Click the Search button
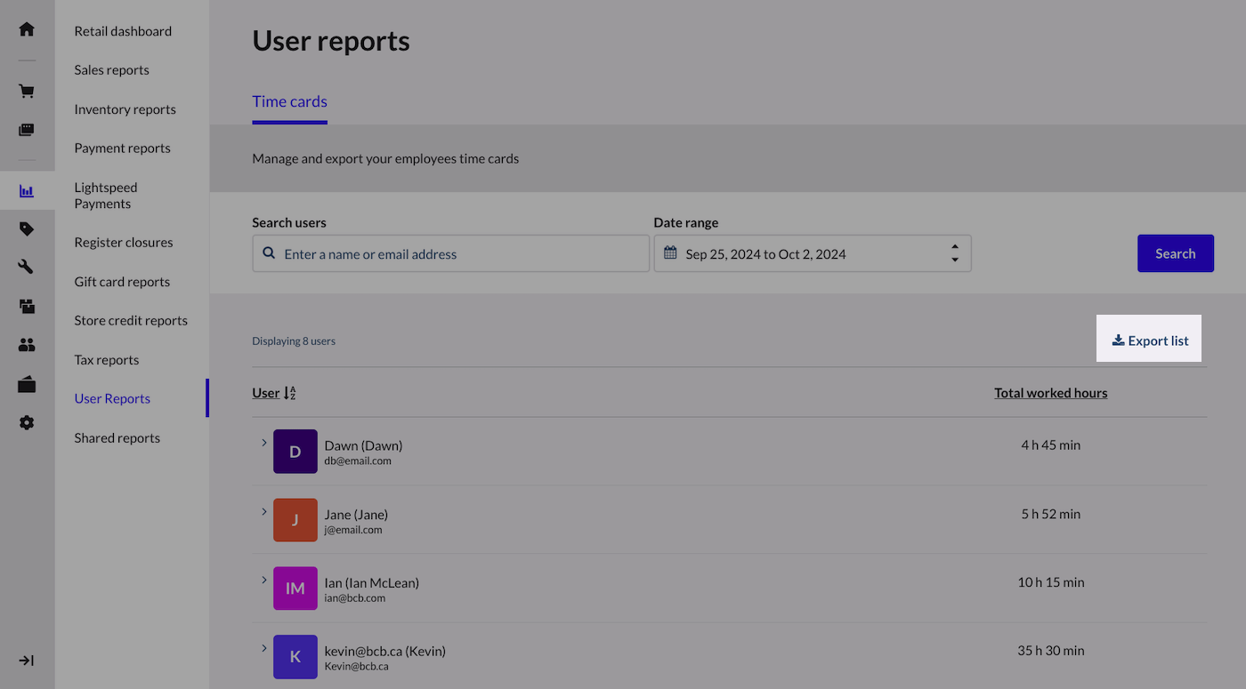 click(x=1175, y=254)
